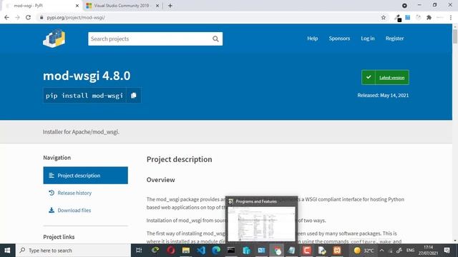This screenshot has width=458, height=257.
Task: Open a new browser tab
Action: 170,6
